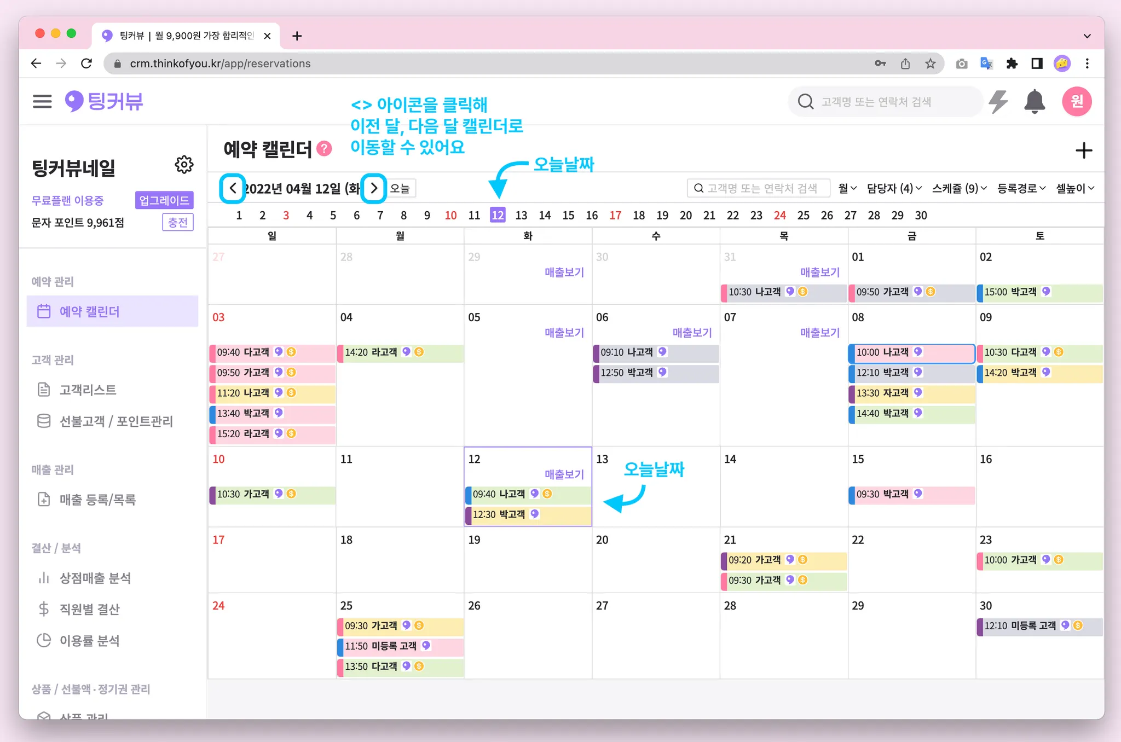
Task: Click the 오늘 button
Action: tap(400, 188)
